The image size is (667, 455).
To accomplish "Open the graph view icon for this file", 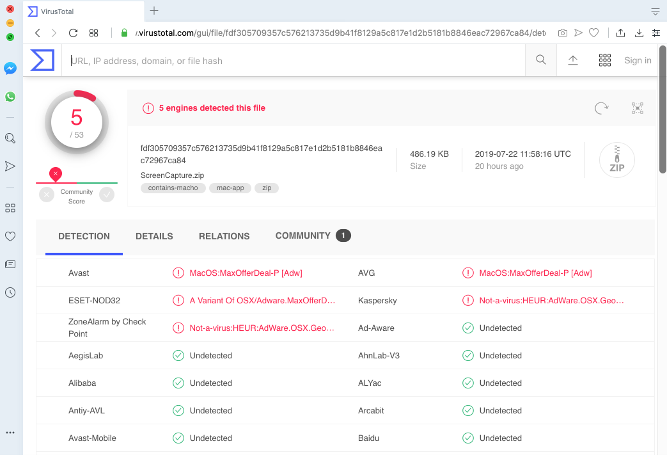I will coord(637,108).
